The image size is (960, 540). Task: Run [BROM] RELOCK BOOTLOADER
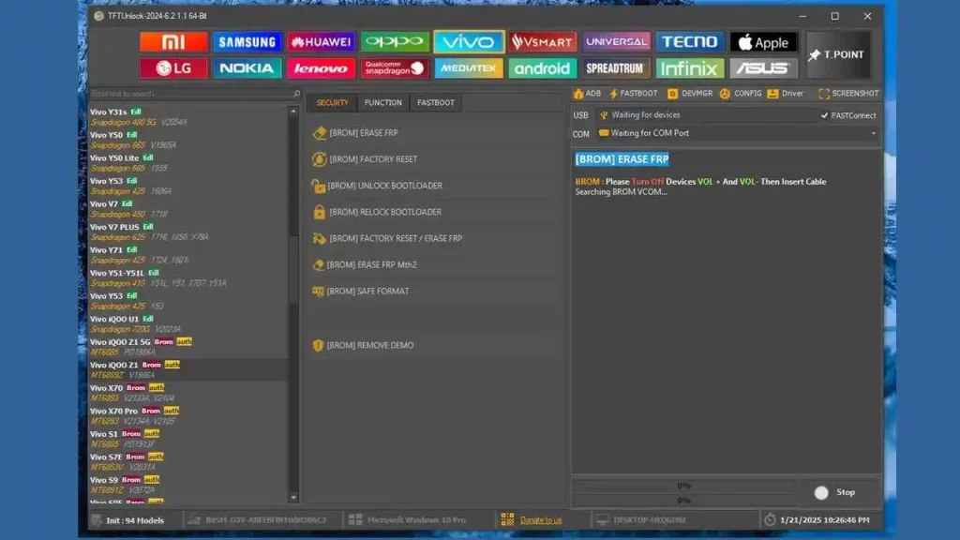[433, 212]
